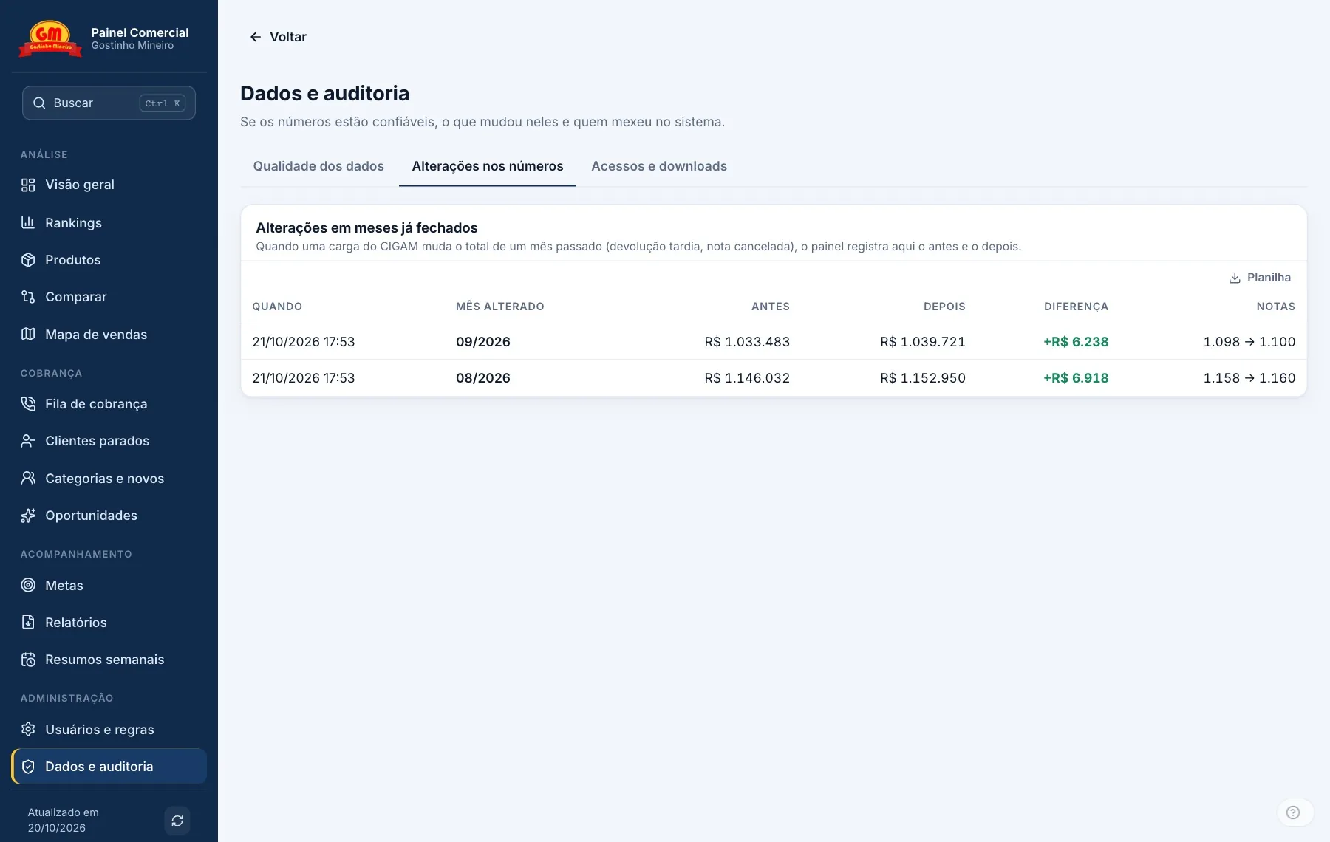
Task: Click the Gostinho Mineiro logo
Action: tap(50, 38)
